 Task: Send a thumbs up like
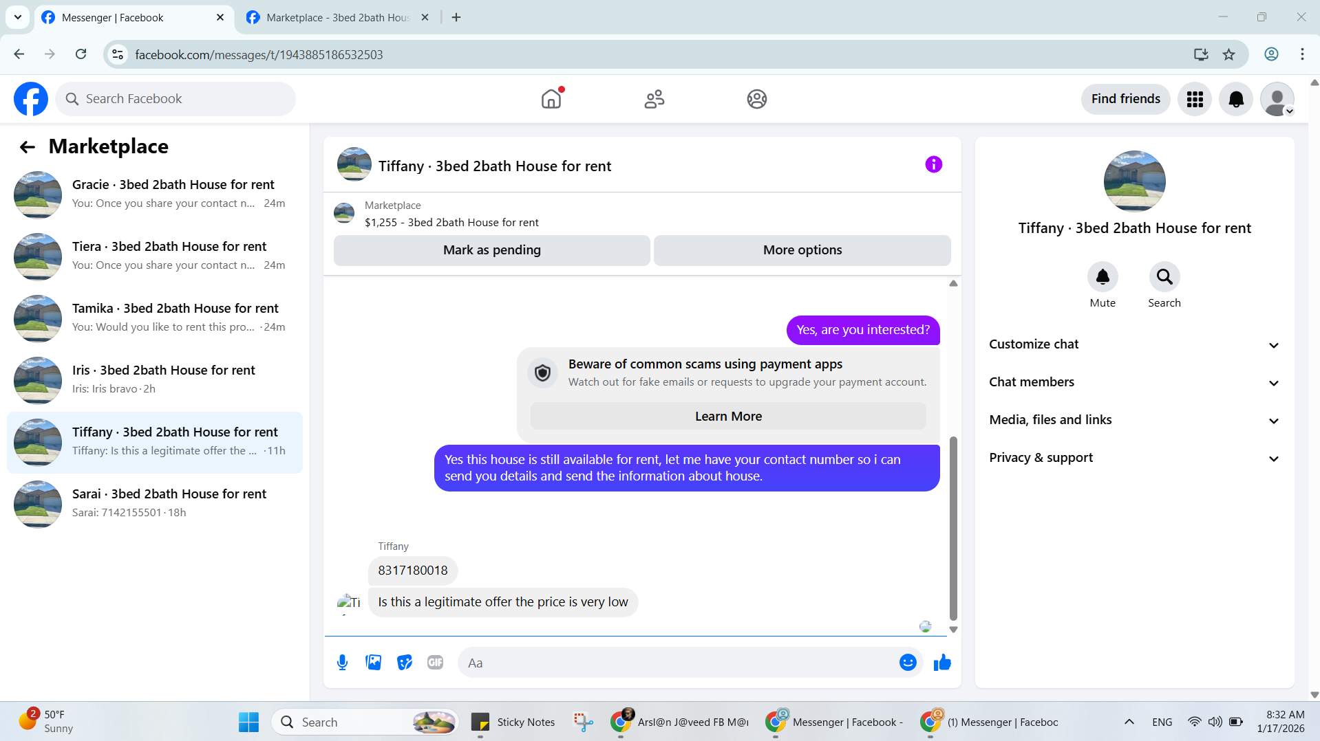(942, 663)
